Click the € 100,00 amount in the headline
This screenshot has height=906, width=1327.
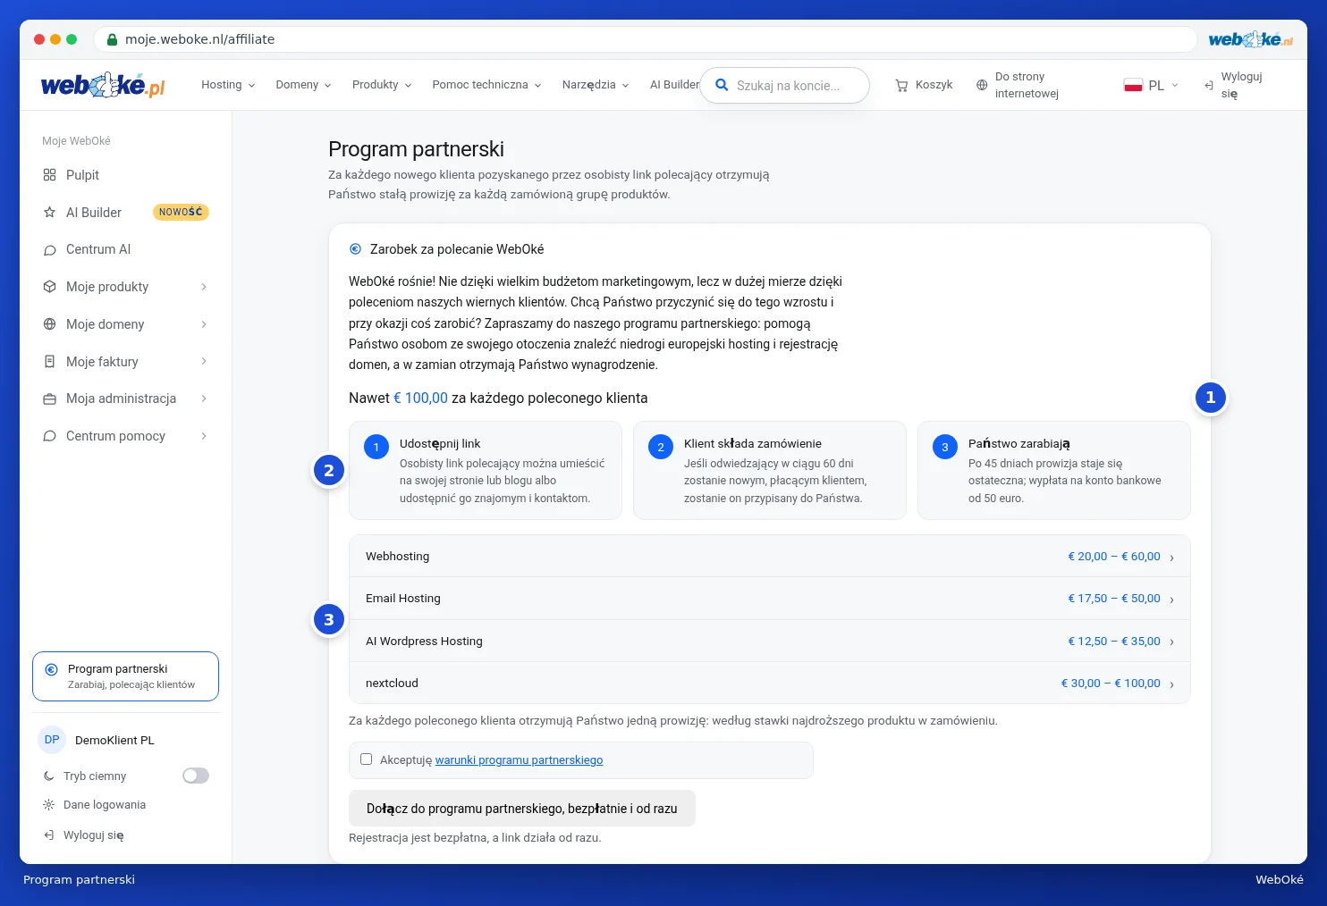point(420,398)
